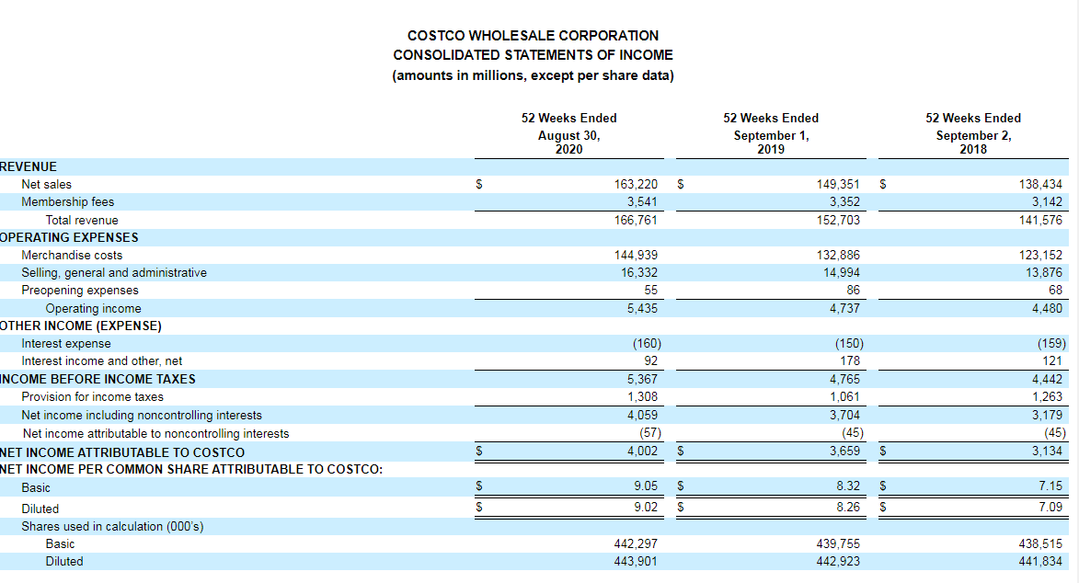
Task: Select total revenue value 166,761
Action: 635,221
